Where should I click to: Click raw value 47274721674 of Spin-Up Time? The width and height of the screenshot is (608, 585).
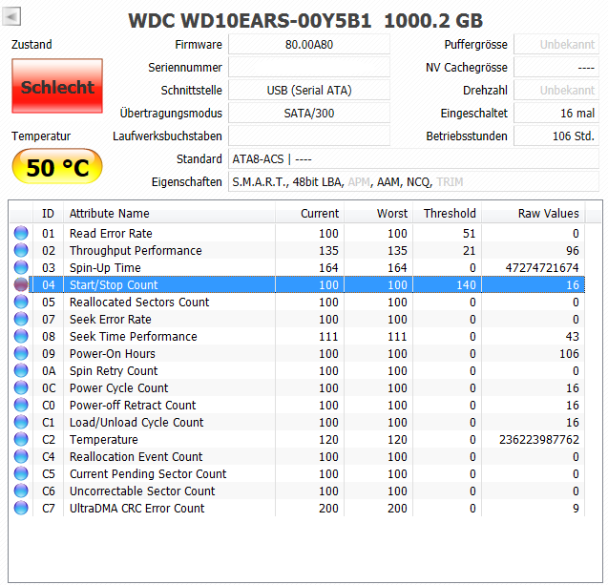click(x=542, y=268)
